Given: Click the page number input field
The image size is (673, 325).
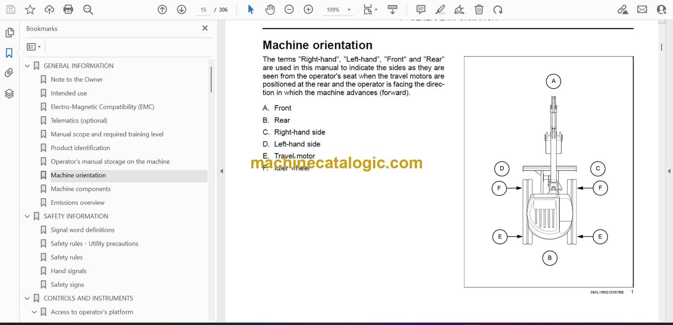Looking at the screenshot, I should click(x=203, y=9).
